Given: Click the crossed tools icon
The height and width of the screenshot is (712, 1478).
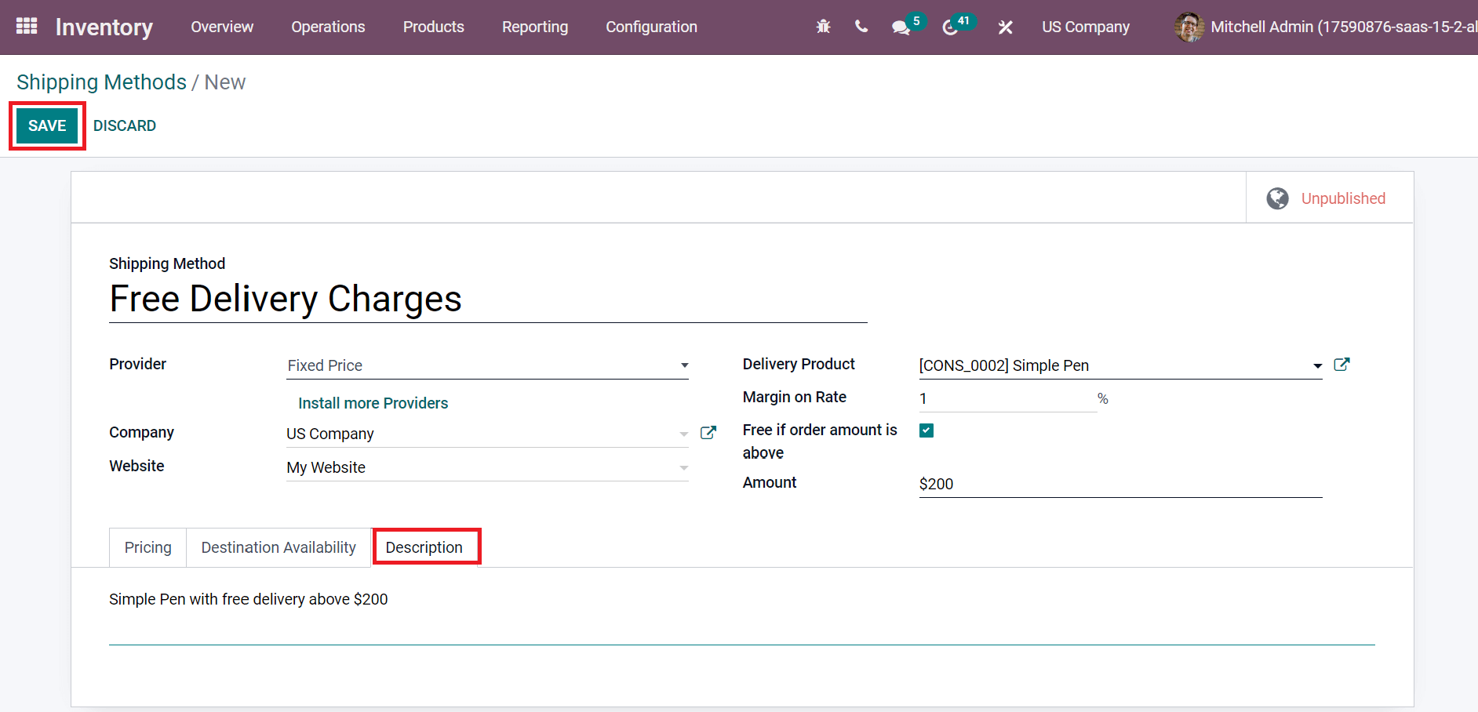Looking at the screenshot, I should click(x=1005, y=27).
